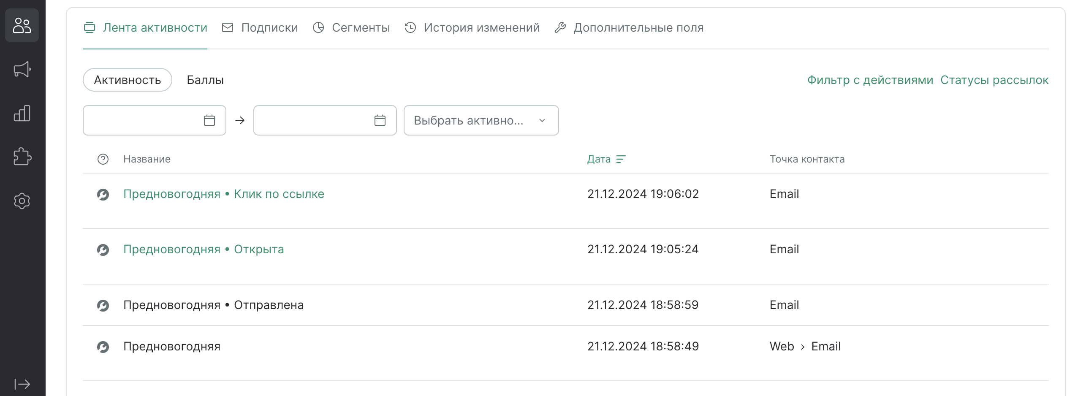Click the Фильтр с действиями link
Image resolution: width=1086 pixels, height=396 pixels.
(870, 80)
